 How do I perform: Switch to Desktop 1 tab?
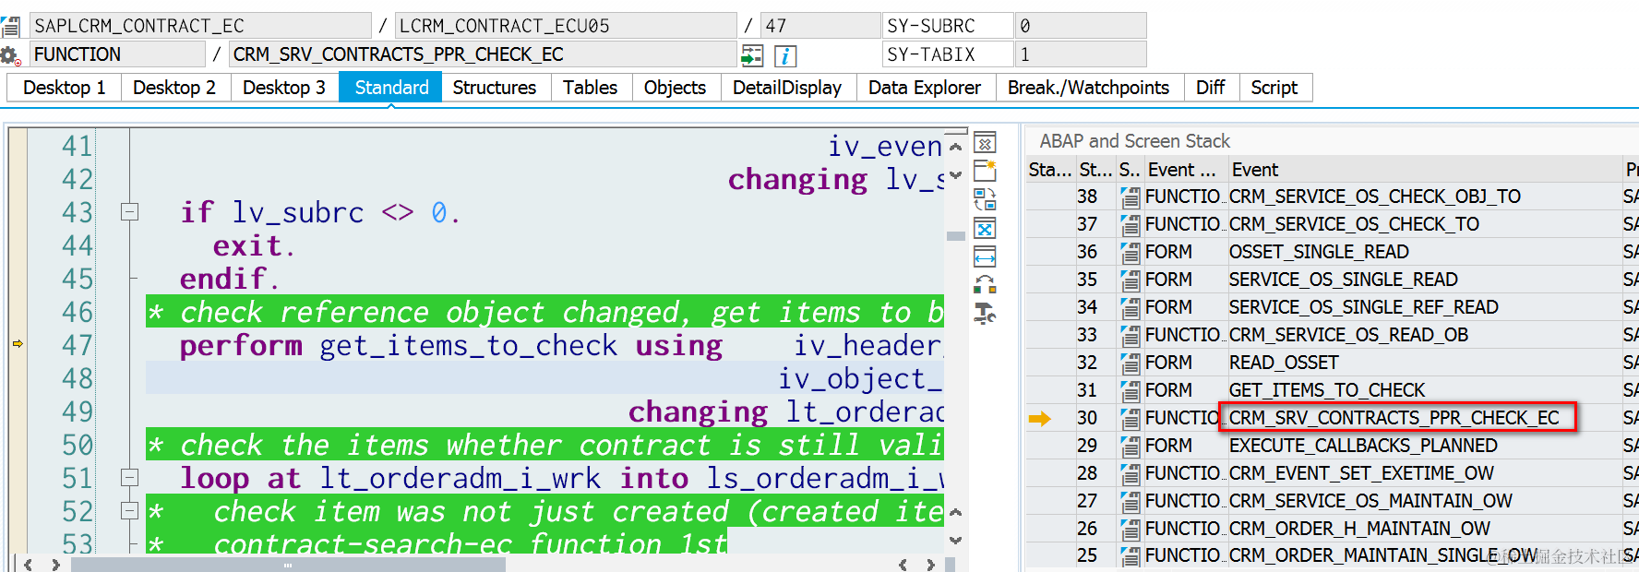[65, 88]
